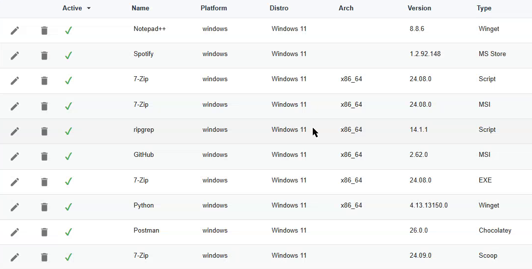Toggle active check on 7-Zip EXE row
The width and height of the screenshot is (532, 269).
(68, 182)
